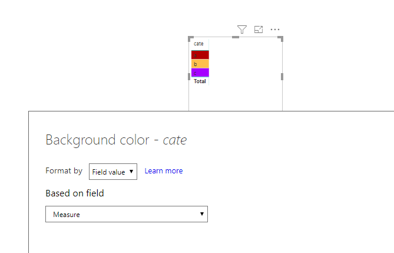Open the visual's filter icon

242,29
